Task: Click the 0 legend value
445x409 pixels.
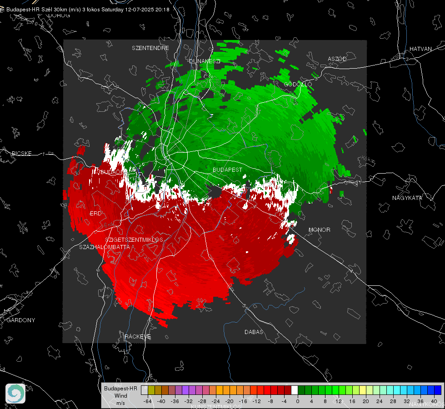Action: [x=298, y=401]
